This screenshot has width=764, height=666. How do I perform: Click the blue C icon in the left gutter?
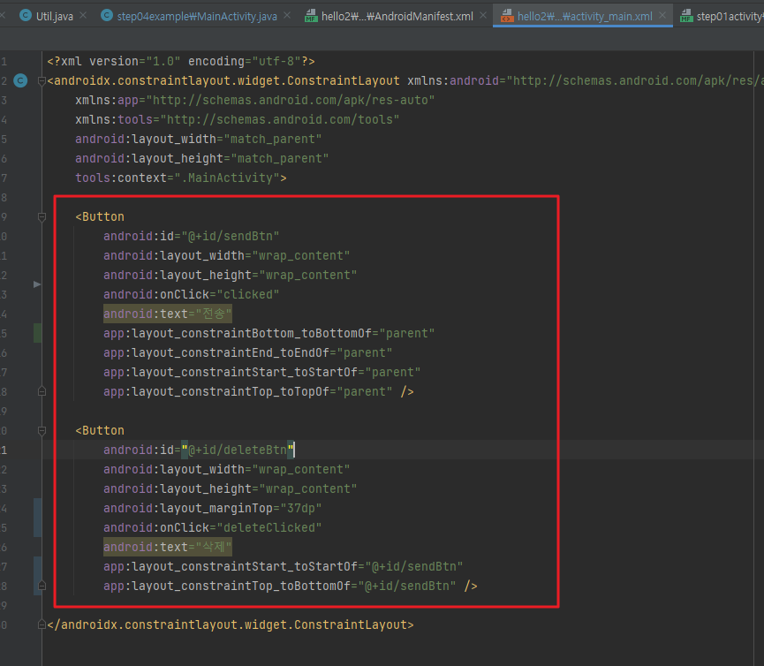tap(19, 80)
